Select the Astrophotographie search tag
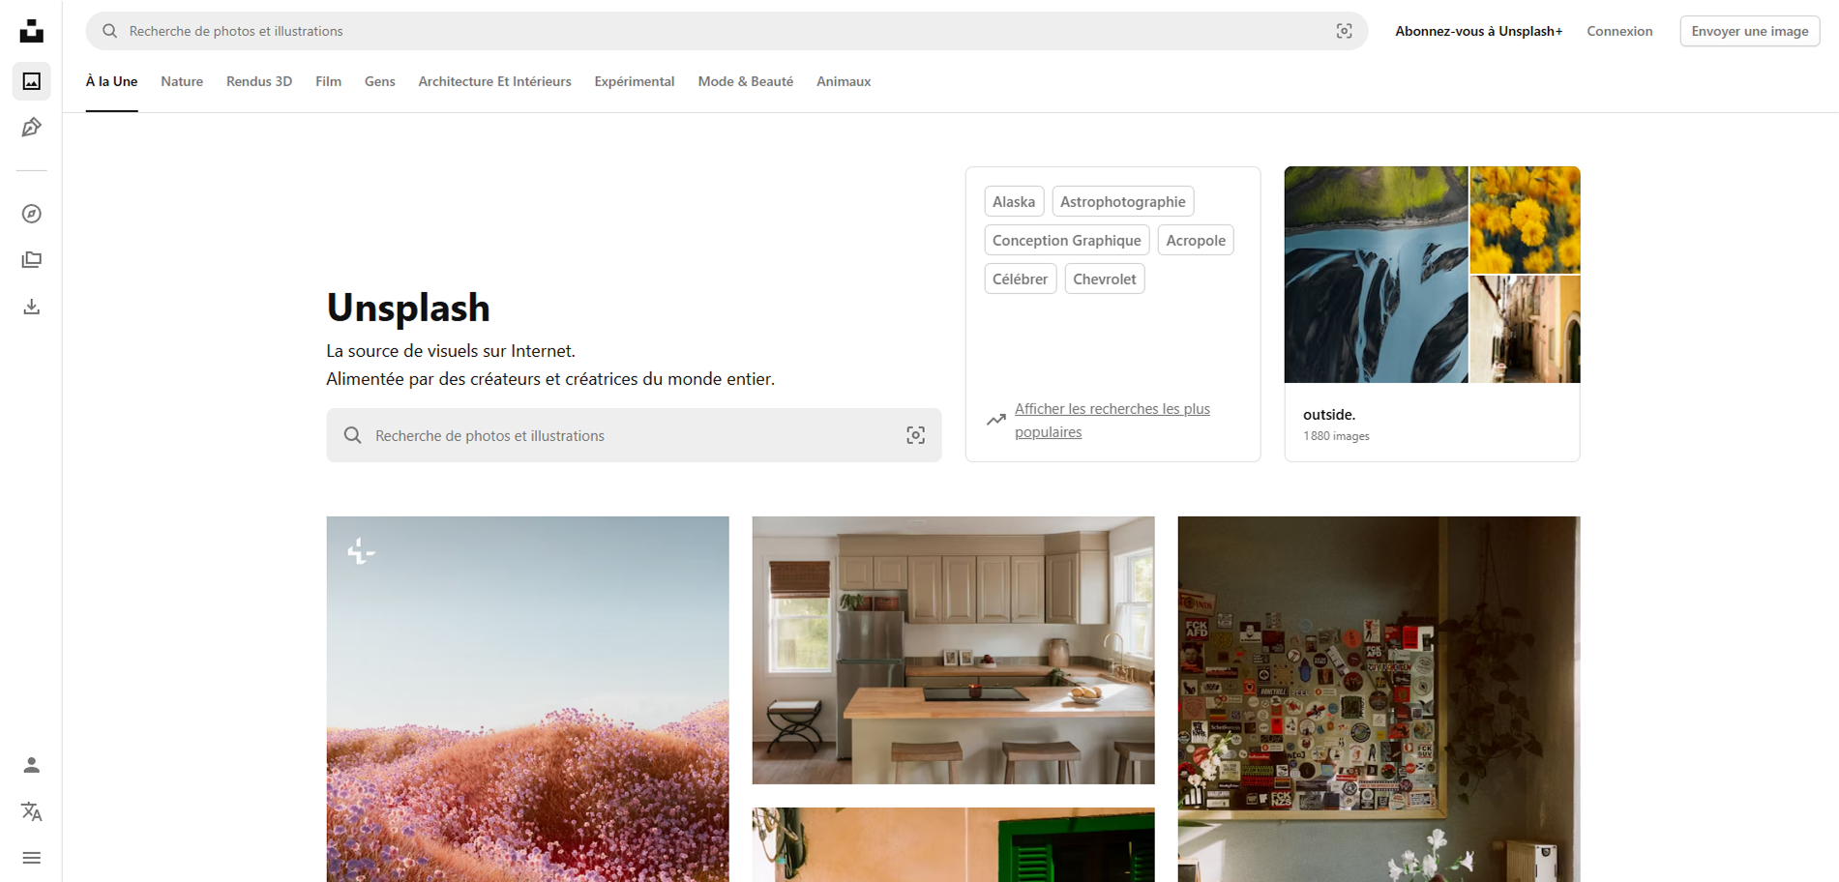The width and height of the screenshot is (1839, 882). pos(1123,201)
